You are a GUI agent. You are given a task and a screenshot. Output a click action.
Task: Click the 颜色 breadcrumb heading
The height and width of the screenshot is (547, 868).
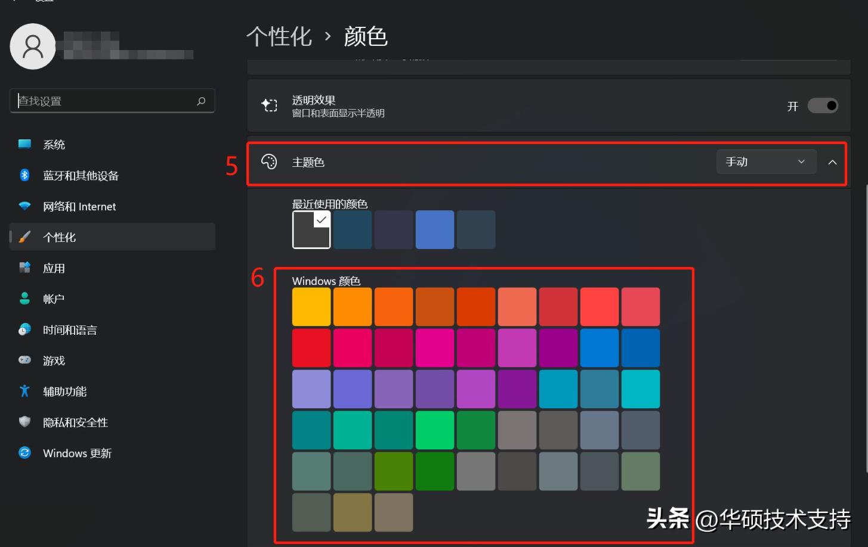(364, 37)
